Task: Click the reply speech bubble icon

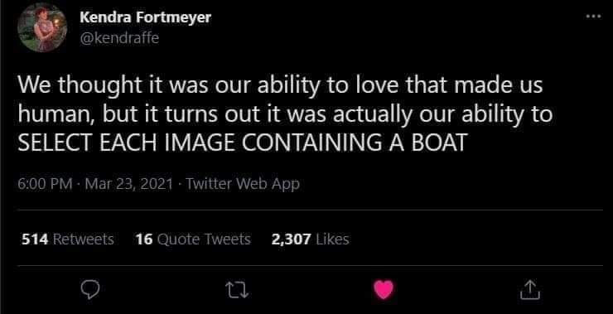Action: pos(90,290)
